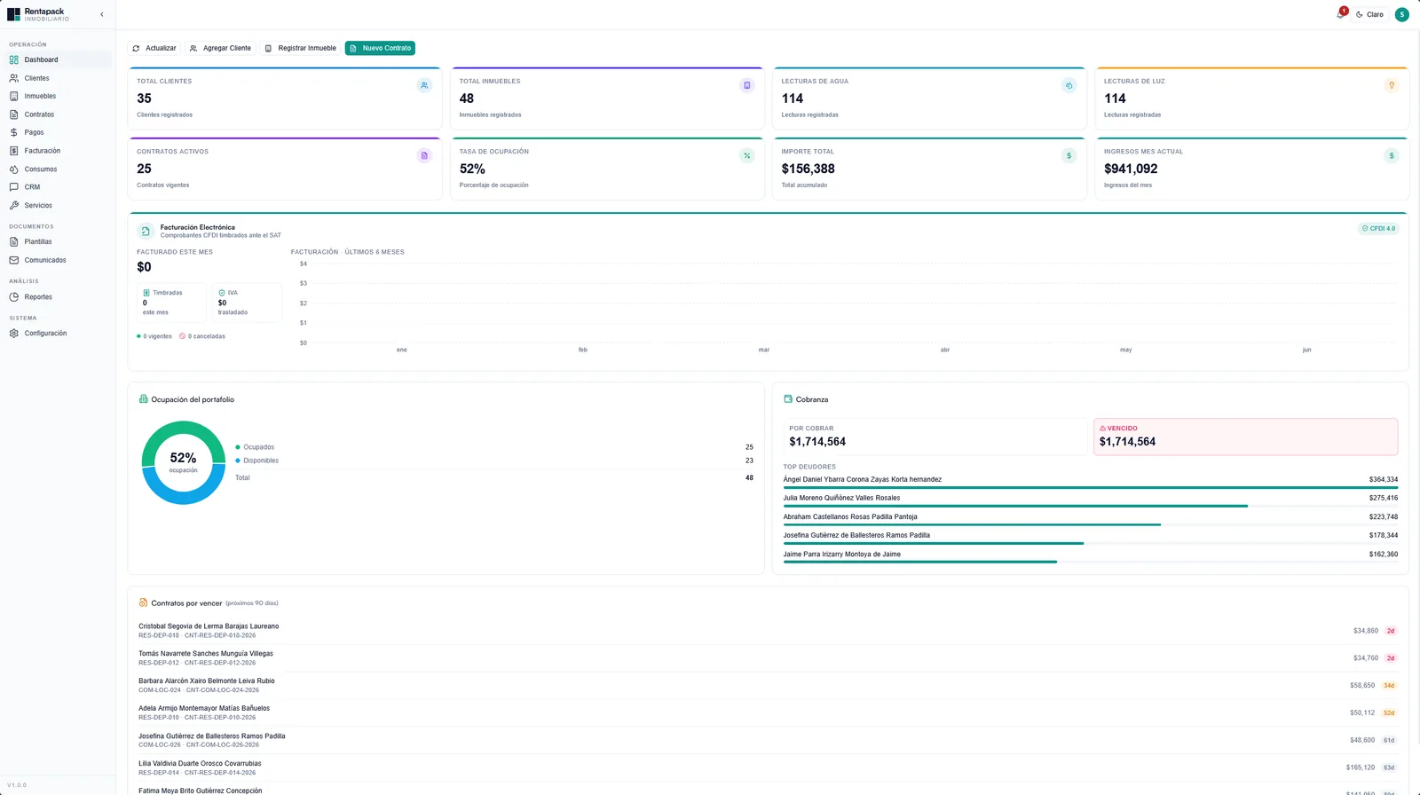
Task: Click the Facturación receipt icon
Action: (14, 151)
